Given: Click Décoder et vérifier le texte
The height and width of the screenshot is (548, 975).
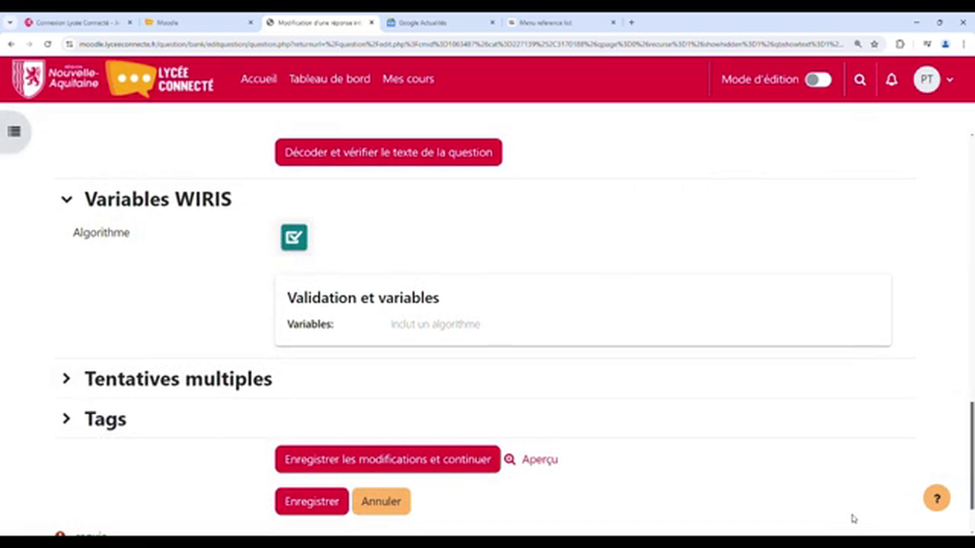Looking at the screenshot, I should (x=388, y=152).
